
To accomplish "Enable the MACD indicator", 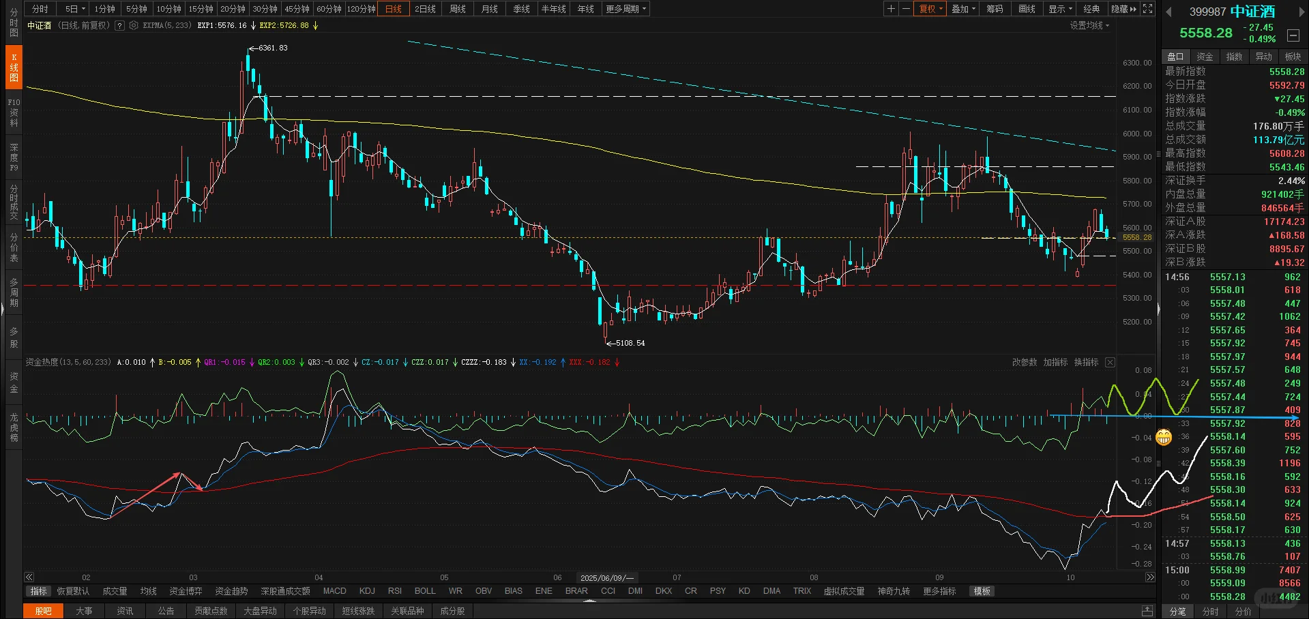I will pyautogui.click(x=334, y=591).
